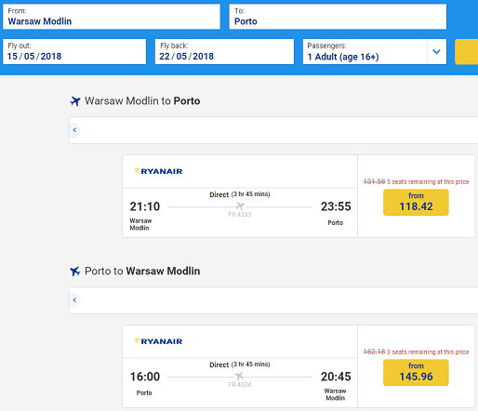Open the Fly back date field
The image size is (478, 411).
pos(224,52)
